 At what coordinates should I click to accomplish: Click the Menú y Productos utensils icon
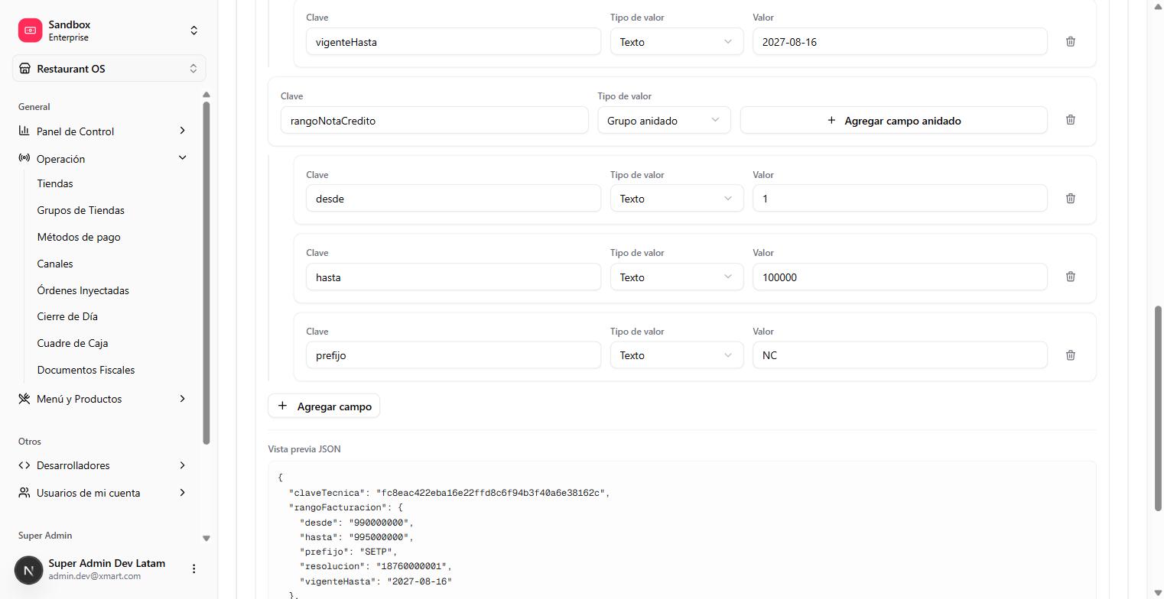pos(24,399)
